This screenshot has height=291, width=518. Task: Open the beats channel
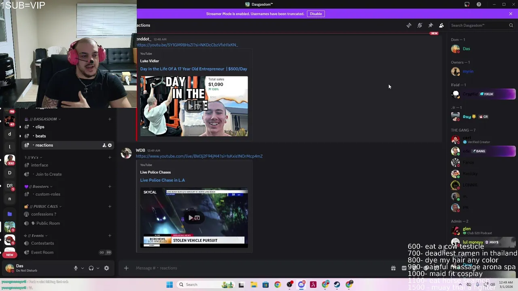tap(67, 136)
